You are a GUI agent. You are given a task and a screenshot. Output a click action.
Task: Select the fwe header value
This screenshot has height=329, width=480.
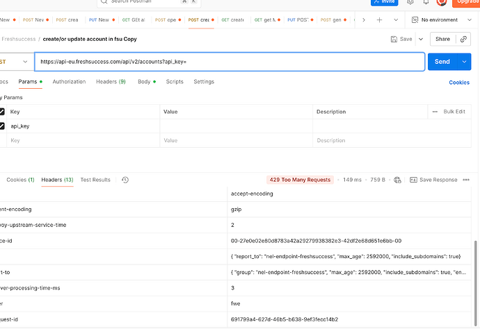(235, 303)
